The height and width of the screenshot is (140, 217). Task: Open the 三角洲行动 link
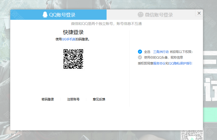[x=161, y=52]
